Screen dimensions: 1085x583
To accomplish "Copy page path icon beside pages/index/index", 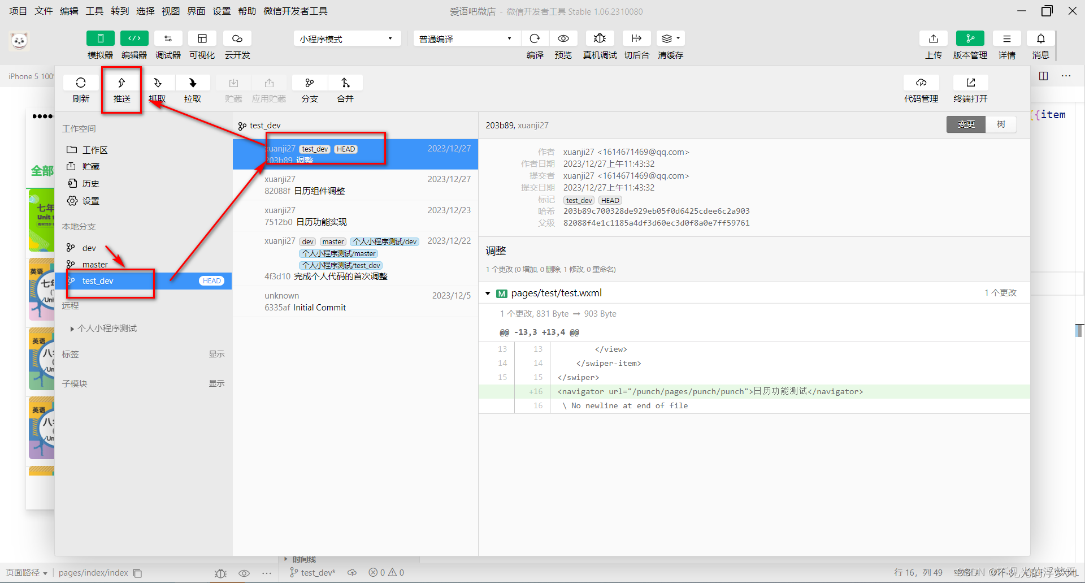I will (137, 573).
